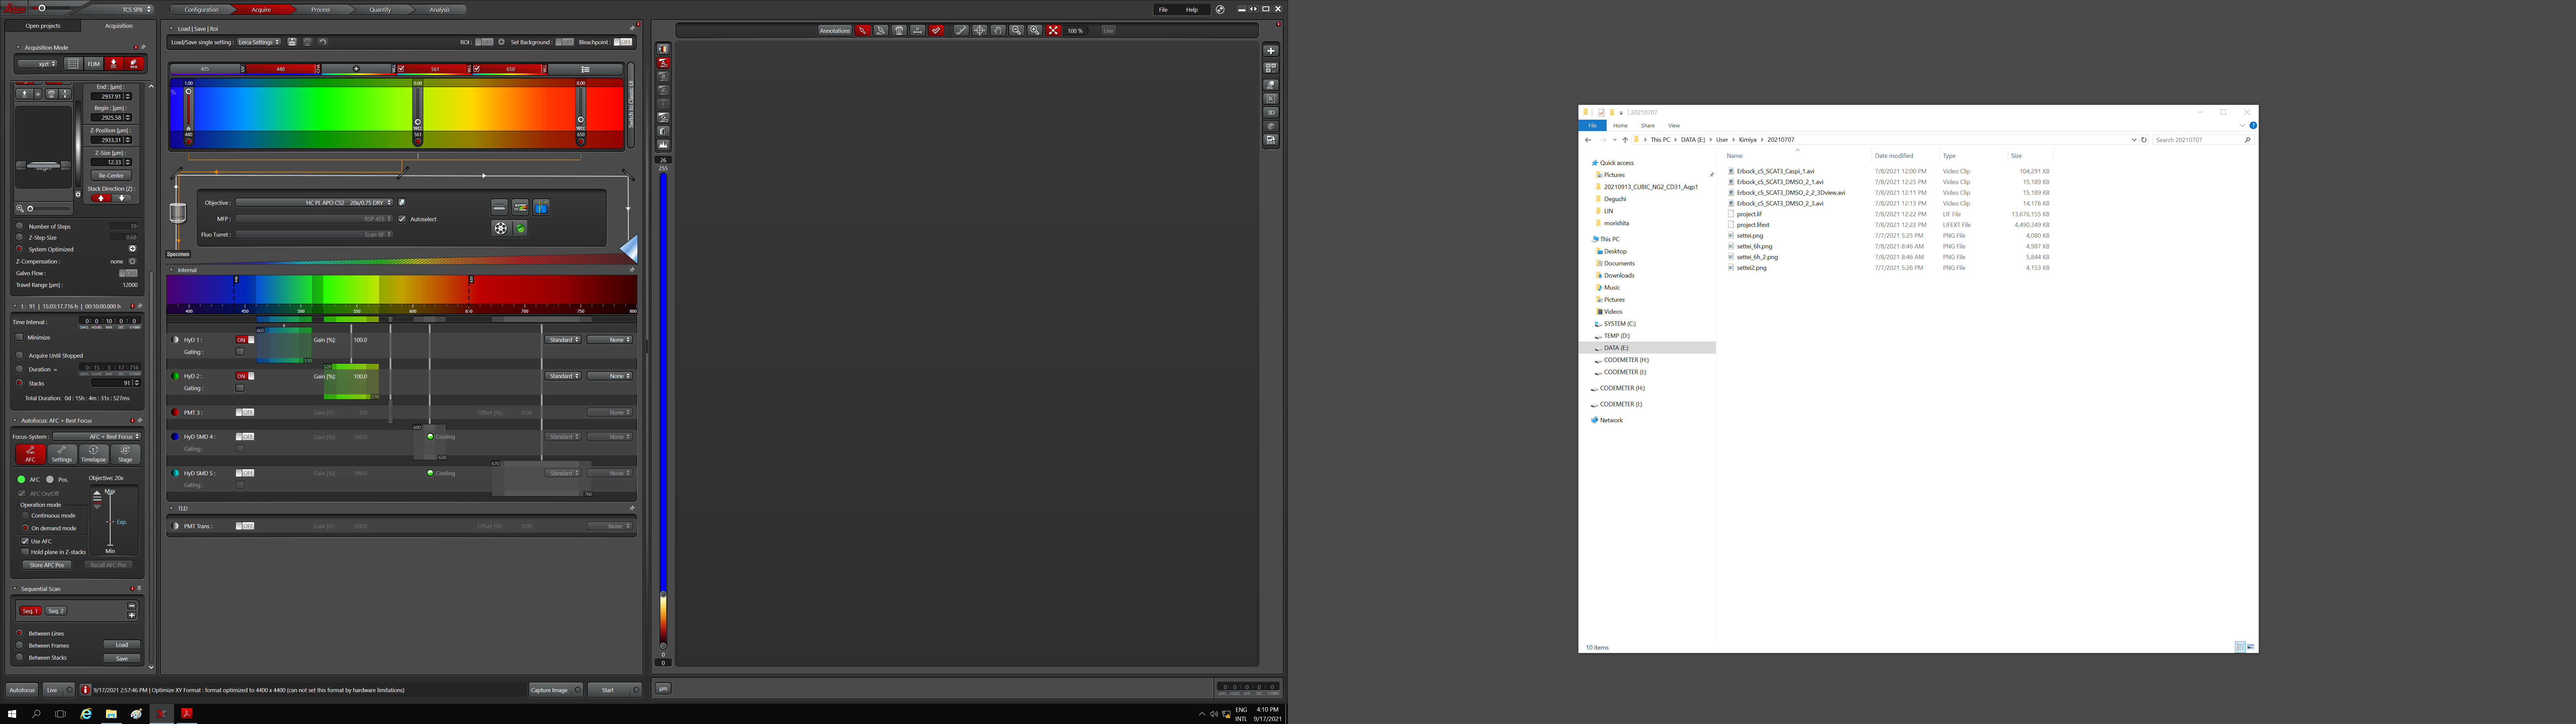Save the current setting with floppy disk icon
Image resolution: width=2576 pixels, height=724 pixels.
point(292,42)
